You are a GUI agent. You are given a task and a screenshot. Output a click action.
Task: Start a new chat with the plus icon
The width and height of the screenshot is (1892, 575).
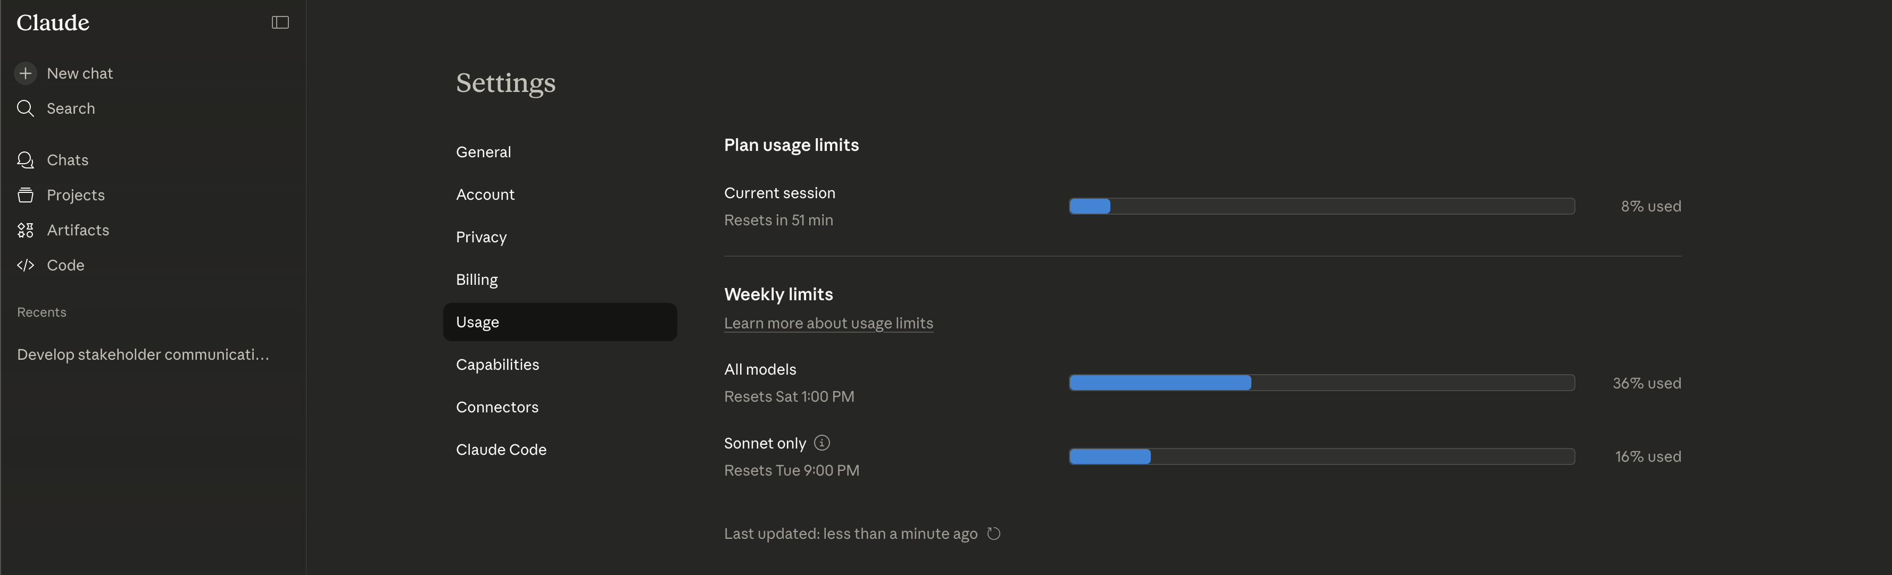[x=26, y=73]
